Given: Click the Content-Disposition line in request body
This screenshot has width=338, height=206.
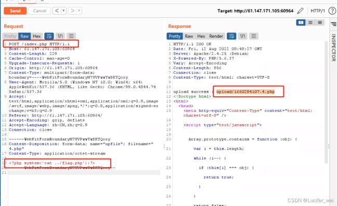Looking at the screenshot, I should 81,146.
